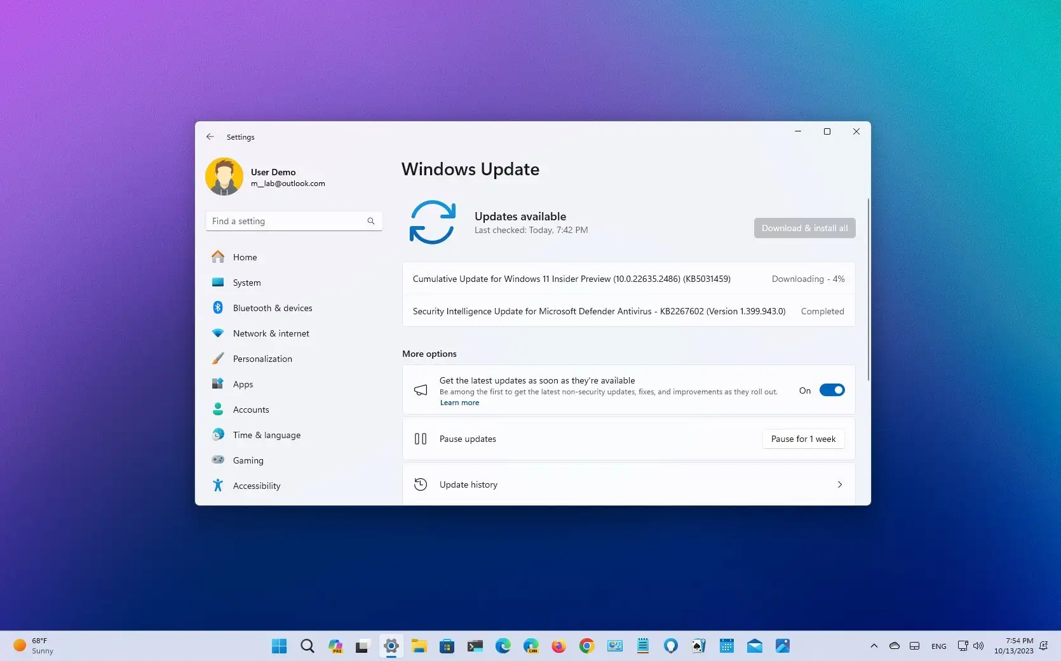The width and height of the screenshot is (1061, 661).
Task: Open Bluetooth & devices settings
Action: 294,308
